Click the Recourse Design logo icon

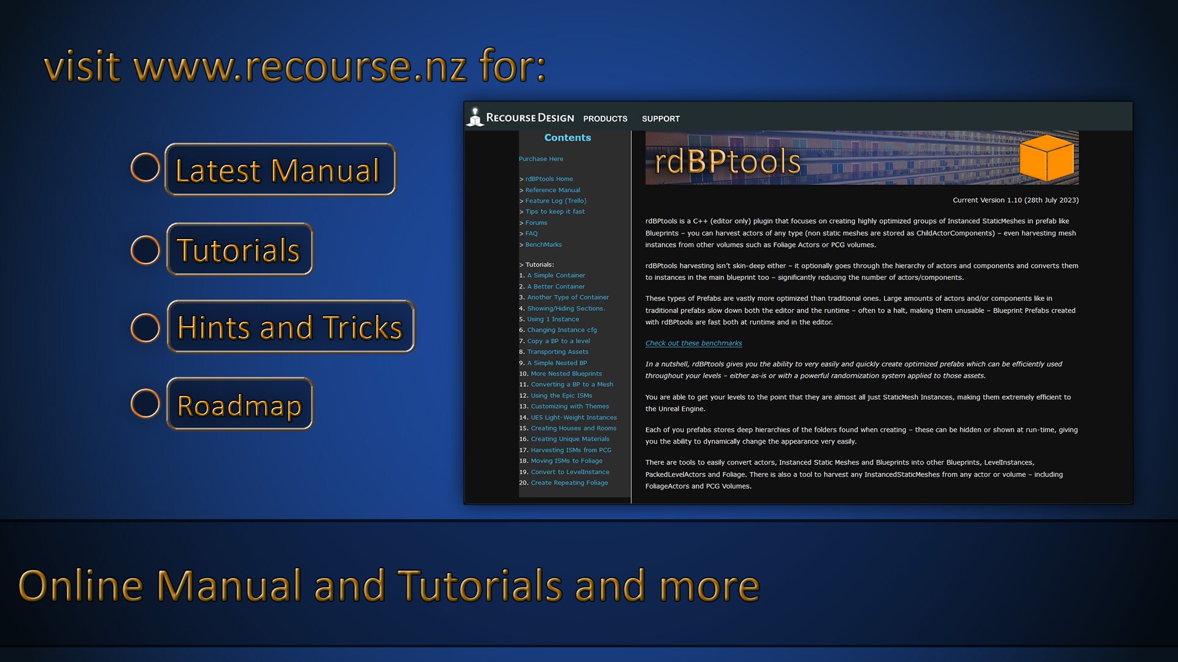(x=475, y=118)
